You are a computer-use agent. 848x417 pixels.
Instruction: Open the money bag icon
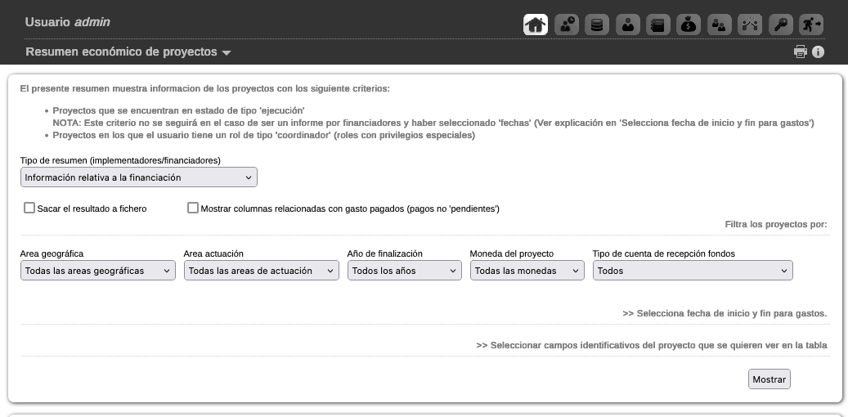[x=689, y=25]
